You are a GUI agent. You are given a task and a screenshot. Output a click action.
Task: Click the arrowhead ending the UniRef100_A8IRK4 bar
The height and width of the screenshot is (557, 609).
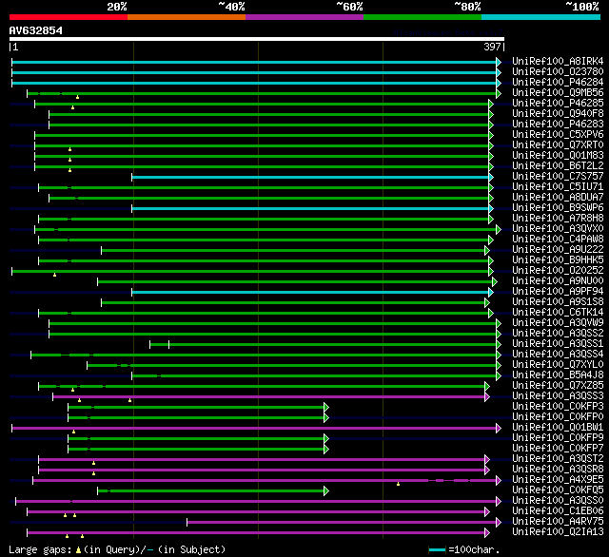(498, 62)
